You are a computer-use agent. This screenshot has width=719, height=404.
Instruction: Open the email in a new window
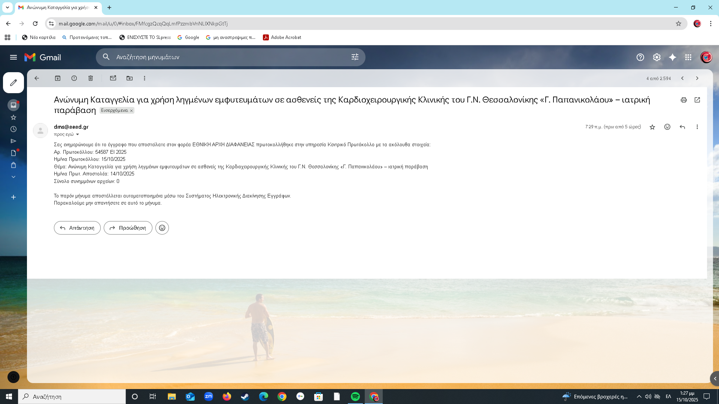(697, 100)
